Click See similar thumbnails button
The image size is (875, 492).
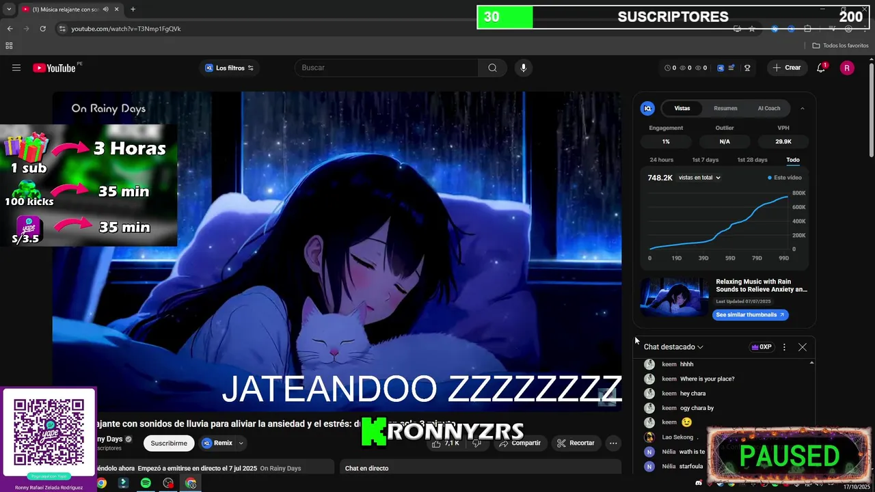(751, 315)
